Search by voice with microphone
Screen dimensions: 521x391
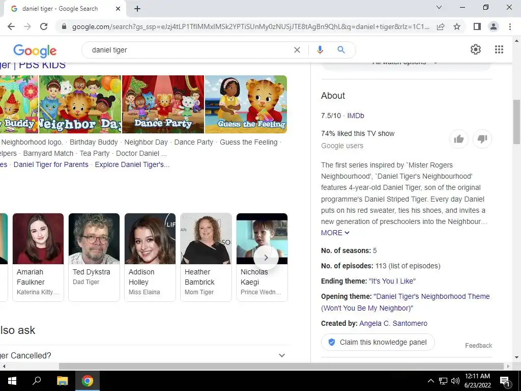tap(320, 50)
